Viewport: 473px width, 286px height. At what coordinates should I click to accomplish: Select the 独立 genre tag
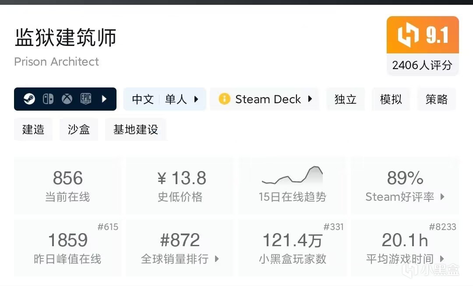click(x=345, y=99)
